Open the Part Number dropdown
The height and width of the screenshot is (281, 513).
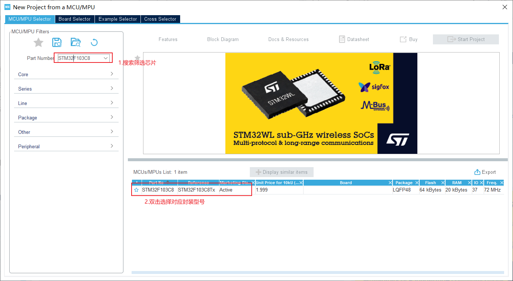(x=106, y=58)
